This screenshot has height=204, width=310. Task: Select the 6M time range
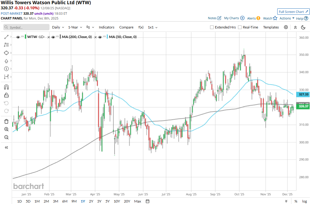pyautogui.click(x=65, y=201)
